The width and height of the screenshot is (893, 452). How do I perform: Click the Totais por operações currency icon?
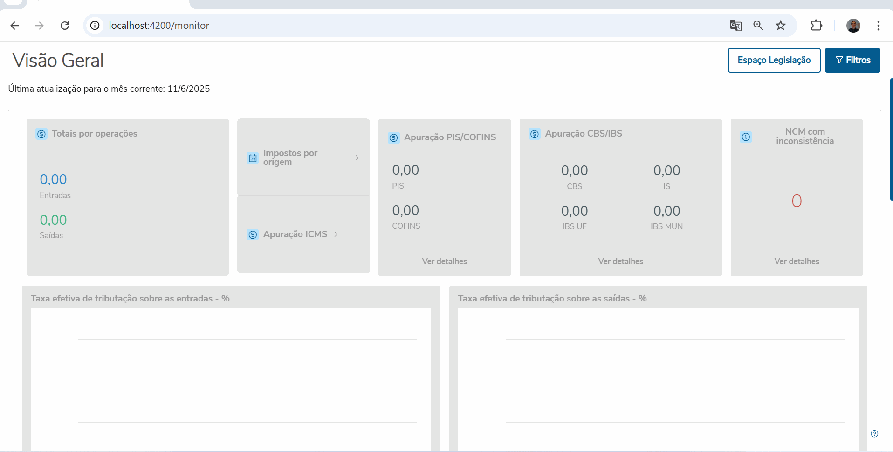click(x=41, y=134)
